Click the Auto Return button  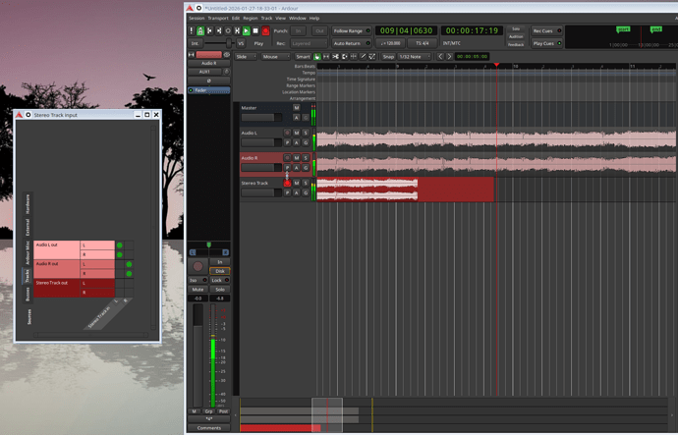tap(348, 43)
